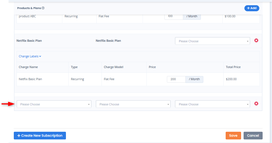Open the Please Choose dropdown beside Netflix Basic Plan
The image size is (272, 143).
pos(212,41)
